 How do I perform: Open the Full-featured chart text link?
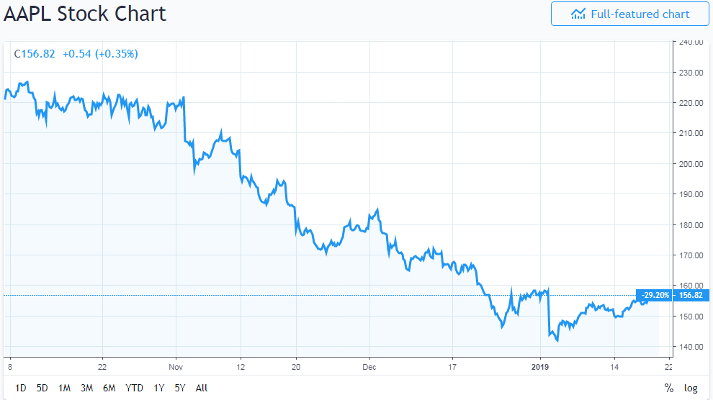tap(640, 14)
